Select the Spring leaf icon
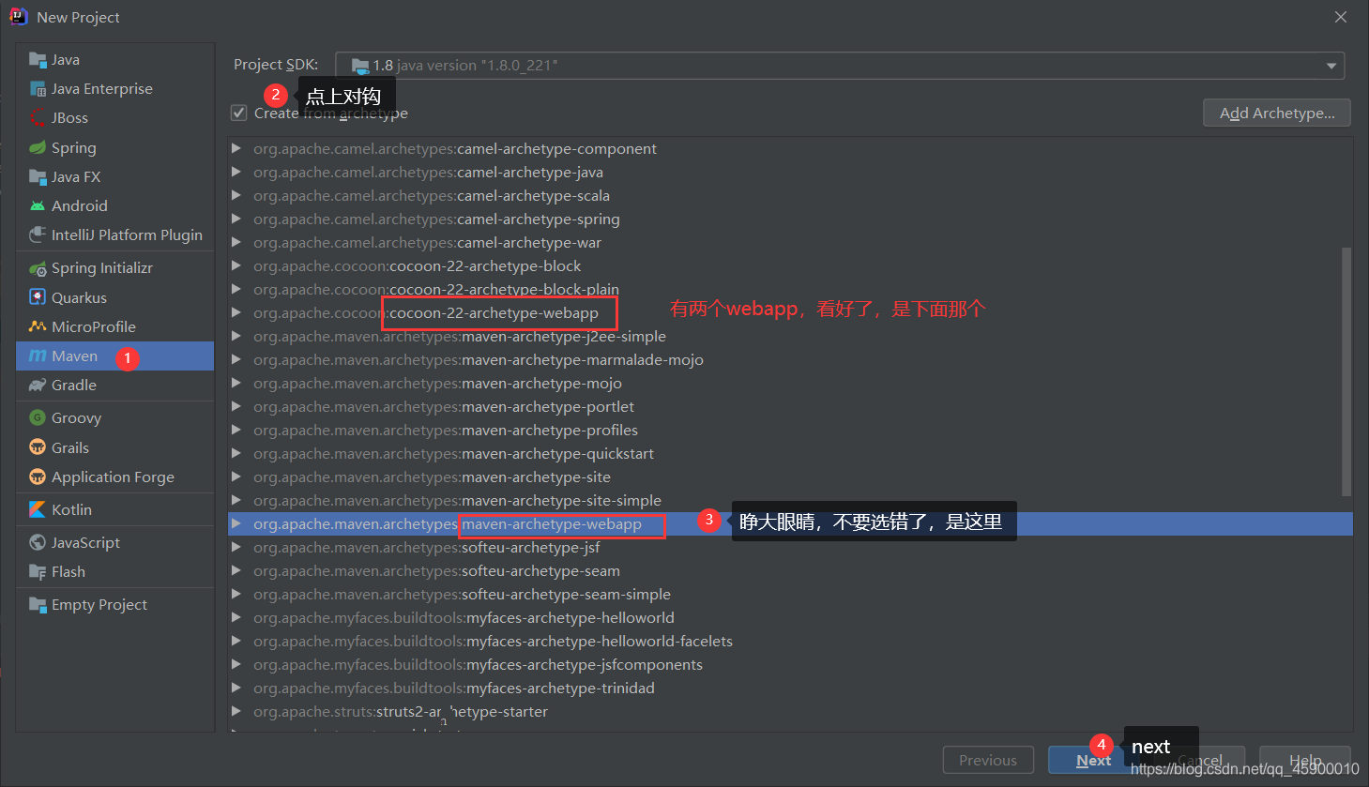The height and width of the screenshot is (787, 1369). [38, 147]
